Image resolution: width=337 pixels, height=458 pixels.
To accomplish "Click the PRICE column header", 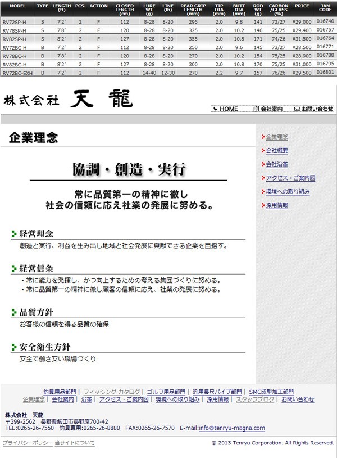I will click(302, 6).
